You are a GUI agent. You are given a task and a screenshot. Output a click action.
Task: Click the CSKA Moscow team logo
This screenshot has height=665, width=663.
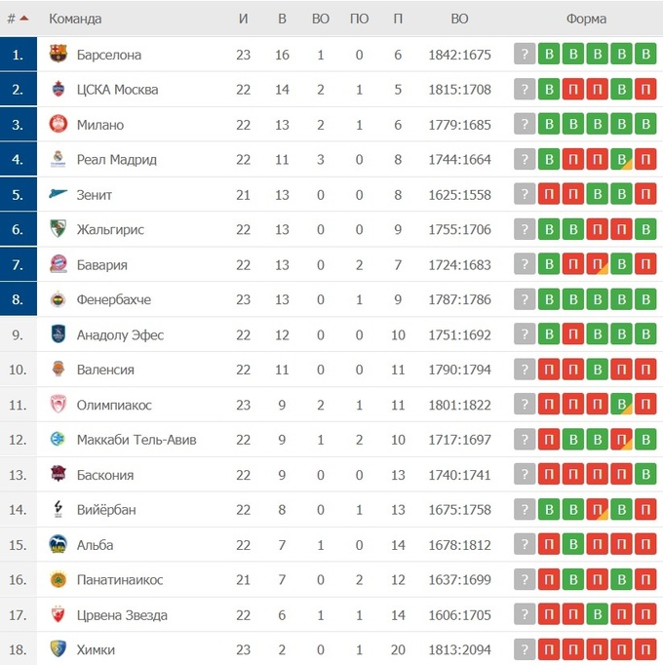[x=58, y=90]
